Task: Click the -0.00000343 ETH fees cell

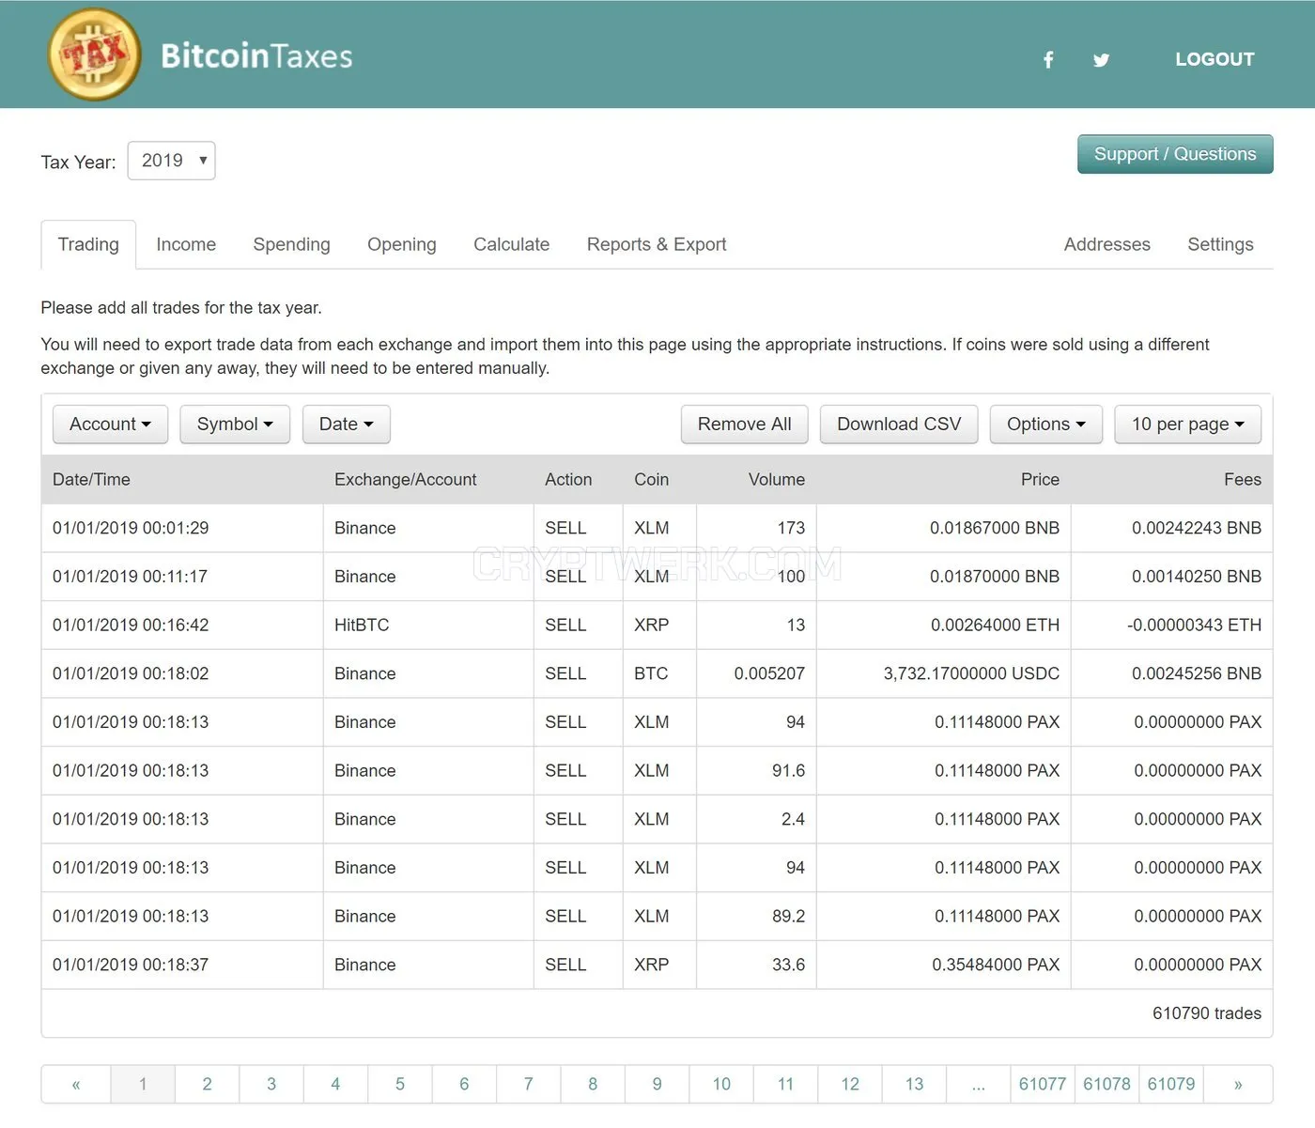Action: tap(1172, 626)
